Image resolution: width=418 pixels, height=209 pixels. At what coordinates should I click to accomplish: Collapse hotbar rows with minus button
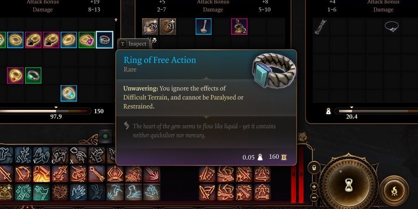314,197
